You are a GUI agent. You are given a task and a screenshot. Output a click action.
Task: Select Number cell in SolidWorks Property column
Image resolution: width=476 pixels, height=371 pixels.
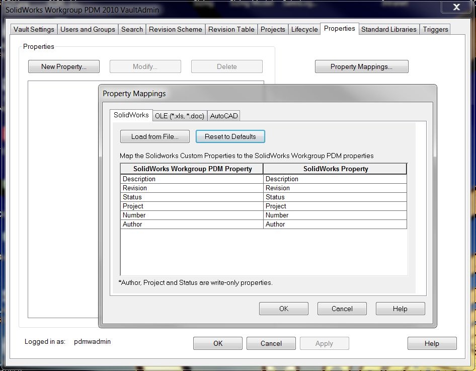click(335, 215)
